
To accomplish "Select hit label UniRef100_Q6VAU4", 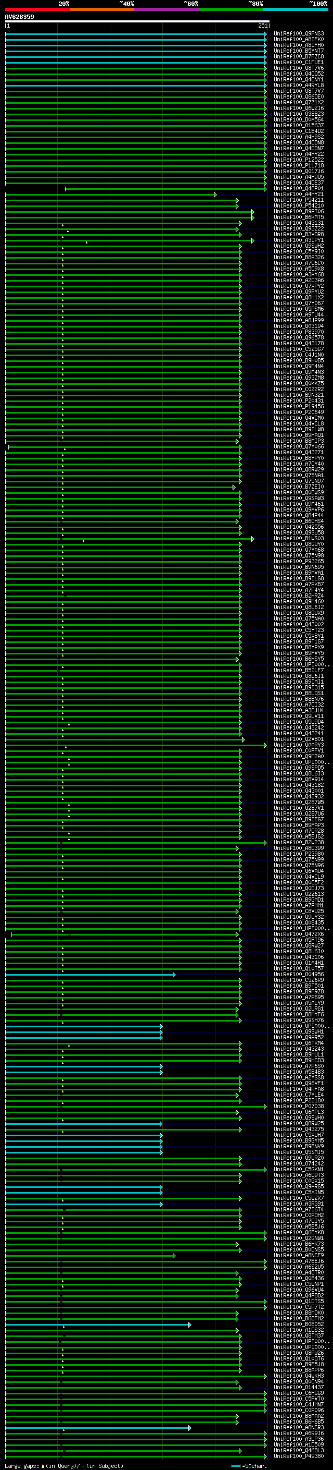I will tap(298, 871).
